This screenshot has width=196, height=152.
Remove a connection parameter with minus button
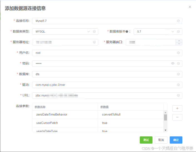click(177, 117)
